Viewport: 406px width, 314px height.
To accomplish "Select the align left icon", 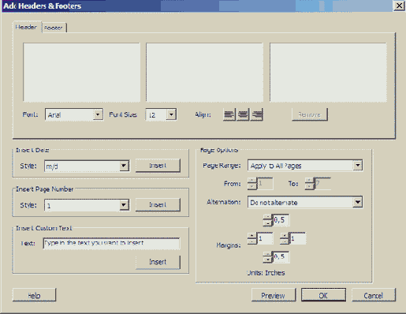I will 229,114.
